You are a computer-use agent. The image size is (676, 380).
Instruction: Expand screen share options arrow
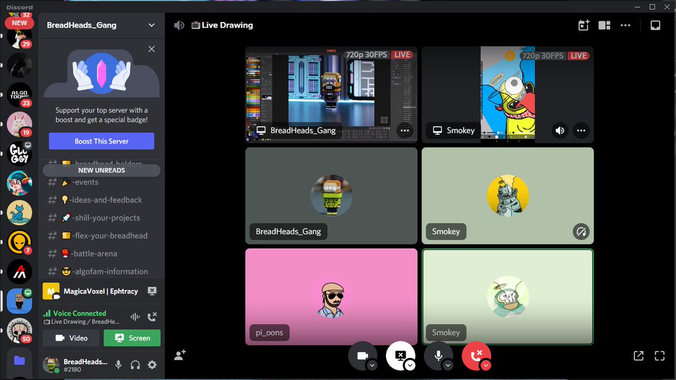[x=410, y=365]
